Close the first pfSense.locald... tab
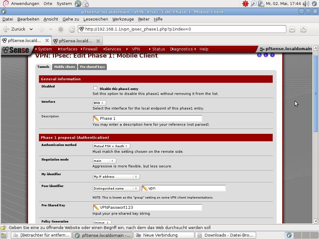This screenshot has height=239, width=319. [47, 40]
